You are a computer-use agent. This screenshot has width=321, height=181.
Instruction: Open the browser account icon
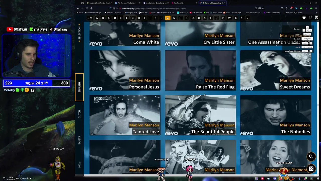pos(282,8)
